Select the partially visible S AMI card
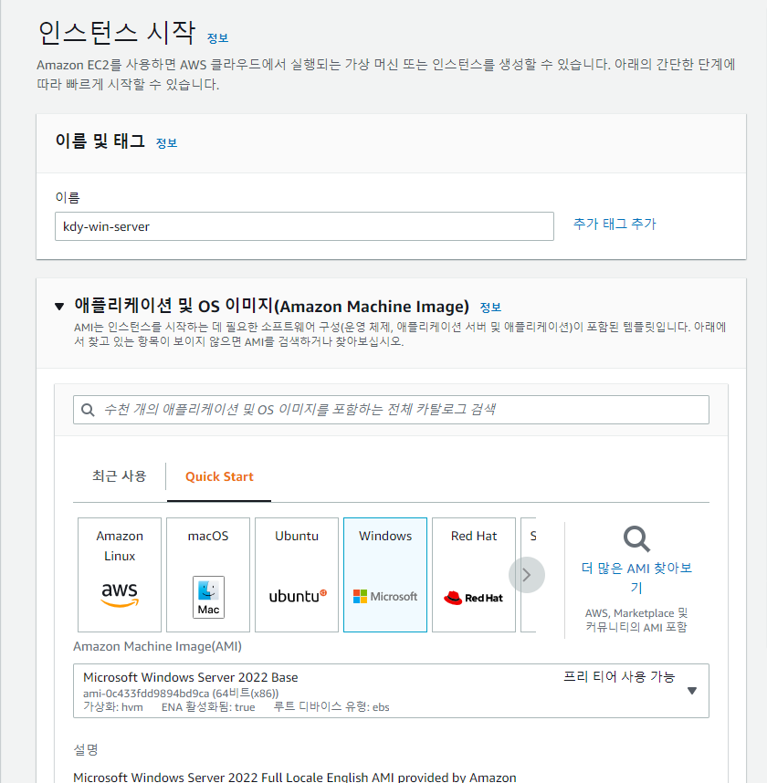This screenshot has width=767, height=783. tap(528, 575)
